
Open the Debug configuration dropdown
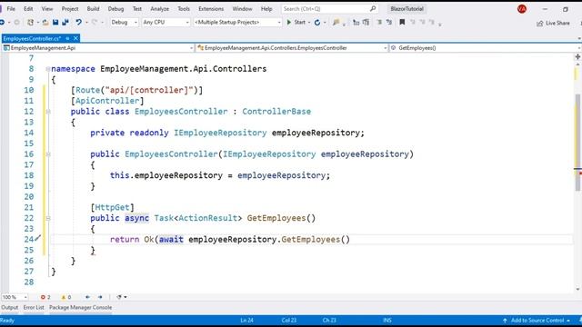coord(125,23)
